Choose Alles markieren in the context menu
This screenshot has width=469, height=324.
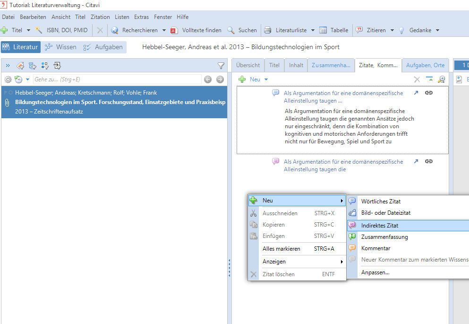(x=297, y=249)
